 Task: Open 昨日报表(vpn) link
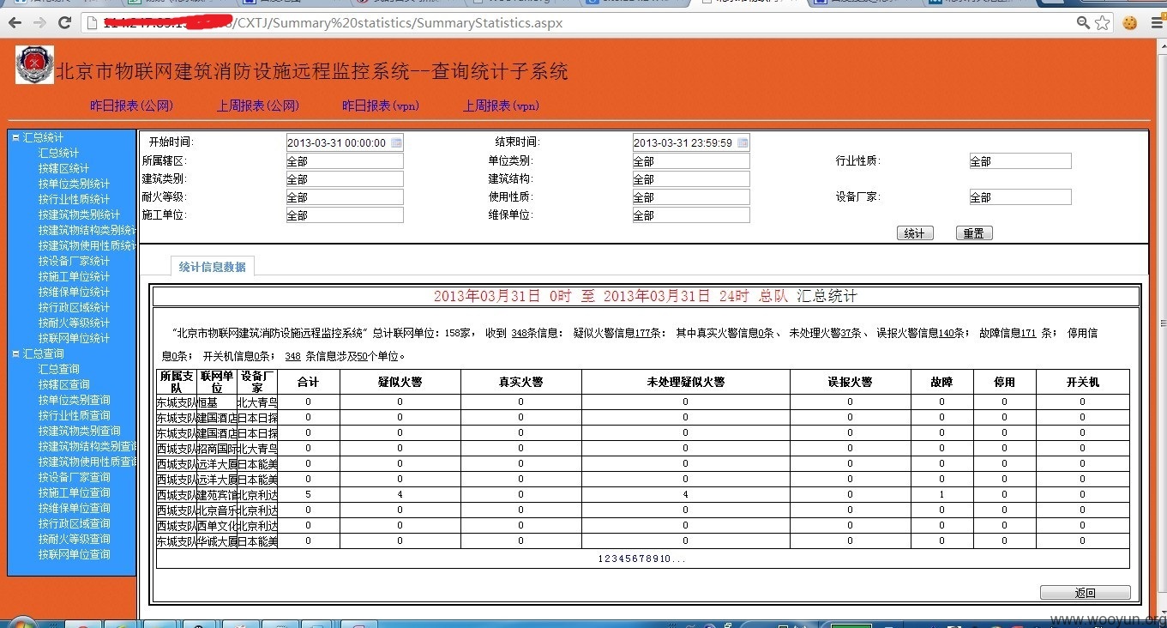click(x=381, y=106)
